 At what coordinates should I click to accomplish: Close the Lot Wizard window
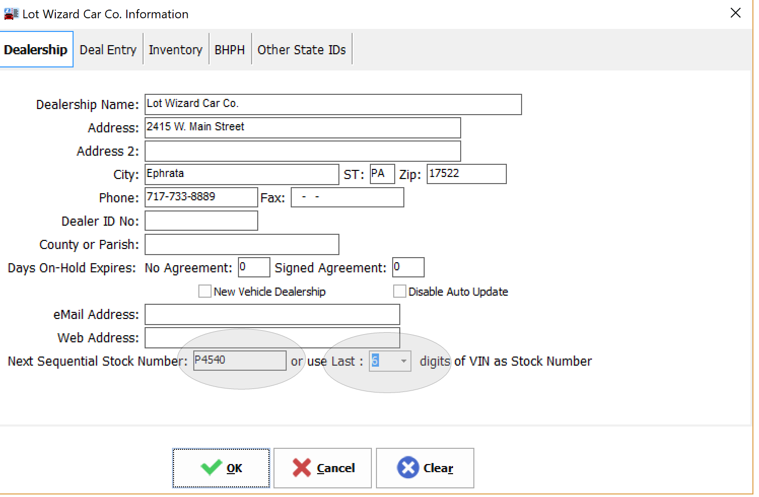(x=735, y=13)
